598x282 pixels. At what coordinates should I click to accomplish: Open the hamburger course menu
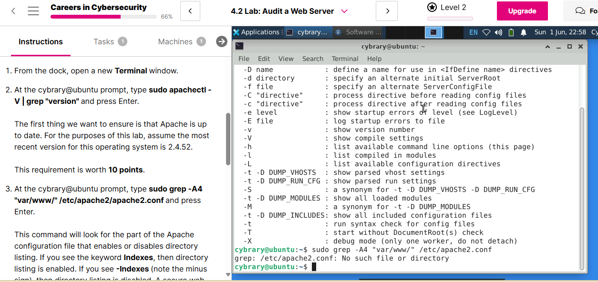coord(33,11)
